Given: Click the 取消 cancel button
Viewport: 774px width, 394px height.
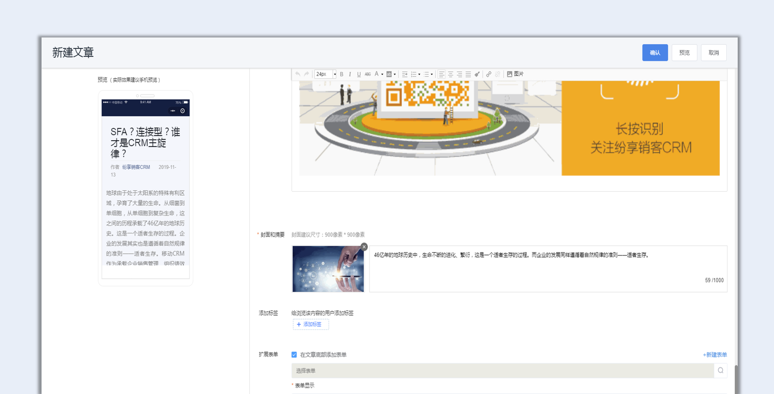Looking at the screenshot, I should (714, 53).
